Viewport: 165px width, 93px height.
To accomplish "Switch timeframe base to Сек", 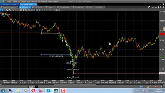I will [x=54, y=10].
